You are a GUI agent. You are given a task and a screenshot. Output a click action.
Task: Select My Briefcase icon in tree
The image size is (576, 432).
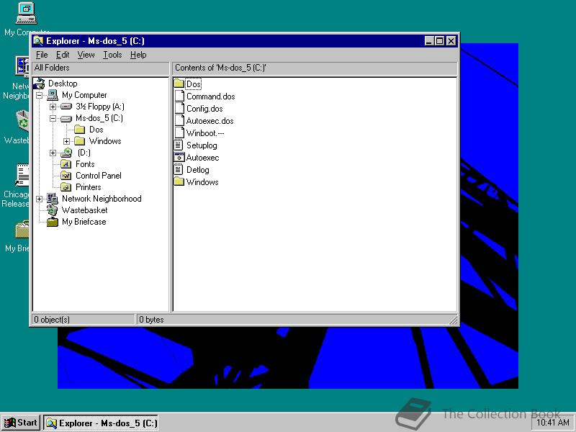53,222
